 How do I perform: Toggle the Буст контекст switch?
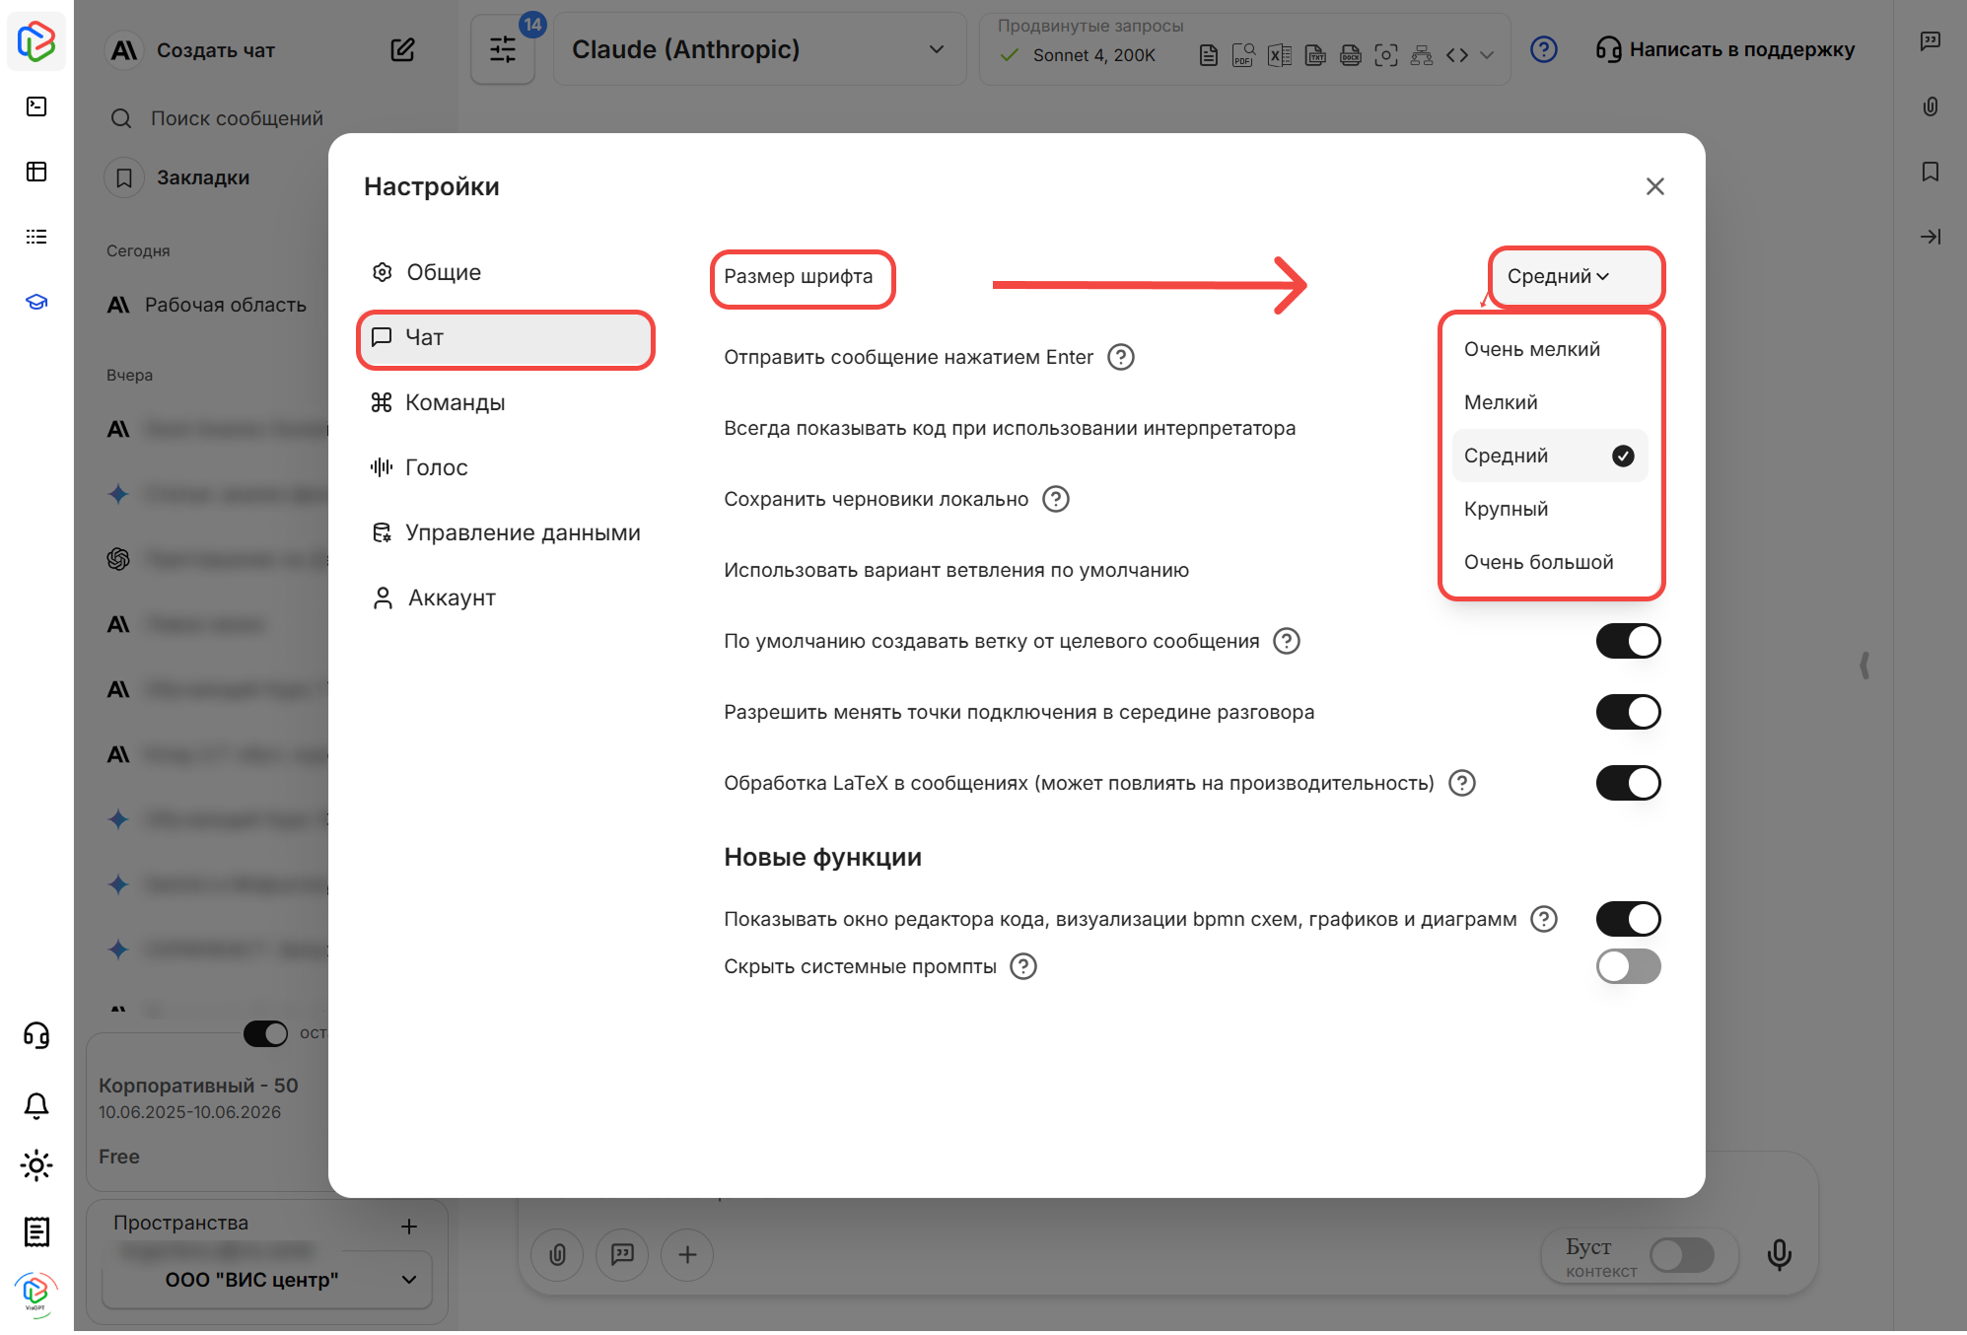point(1682,1255)
